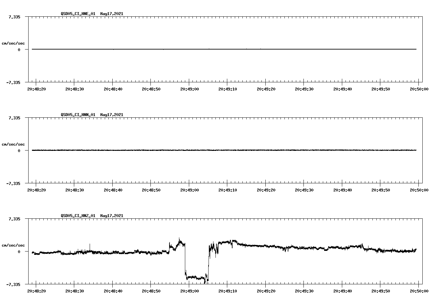This screenshot has height=303, width=446.
Task: Click 20:49:20 tick label under HNN plot
Action: [266, 190]
